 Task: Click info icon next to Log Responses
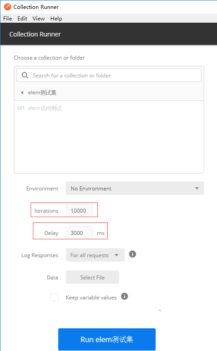[133, 254]
